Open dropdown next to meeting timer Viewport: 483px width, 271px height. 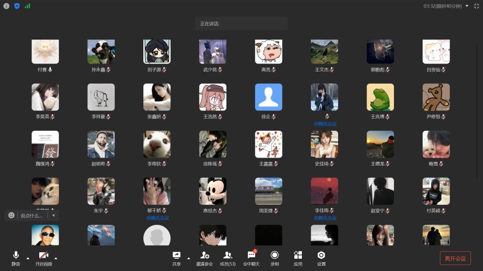pos(466,6)
